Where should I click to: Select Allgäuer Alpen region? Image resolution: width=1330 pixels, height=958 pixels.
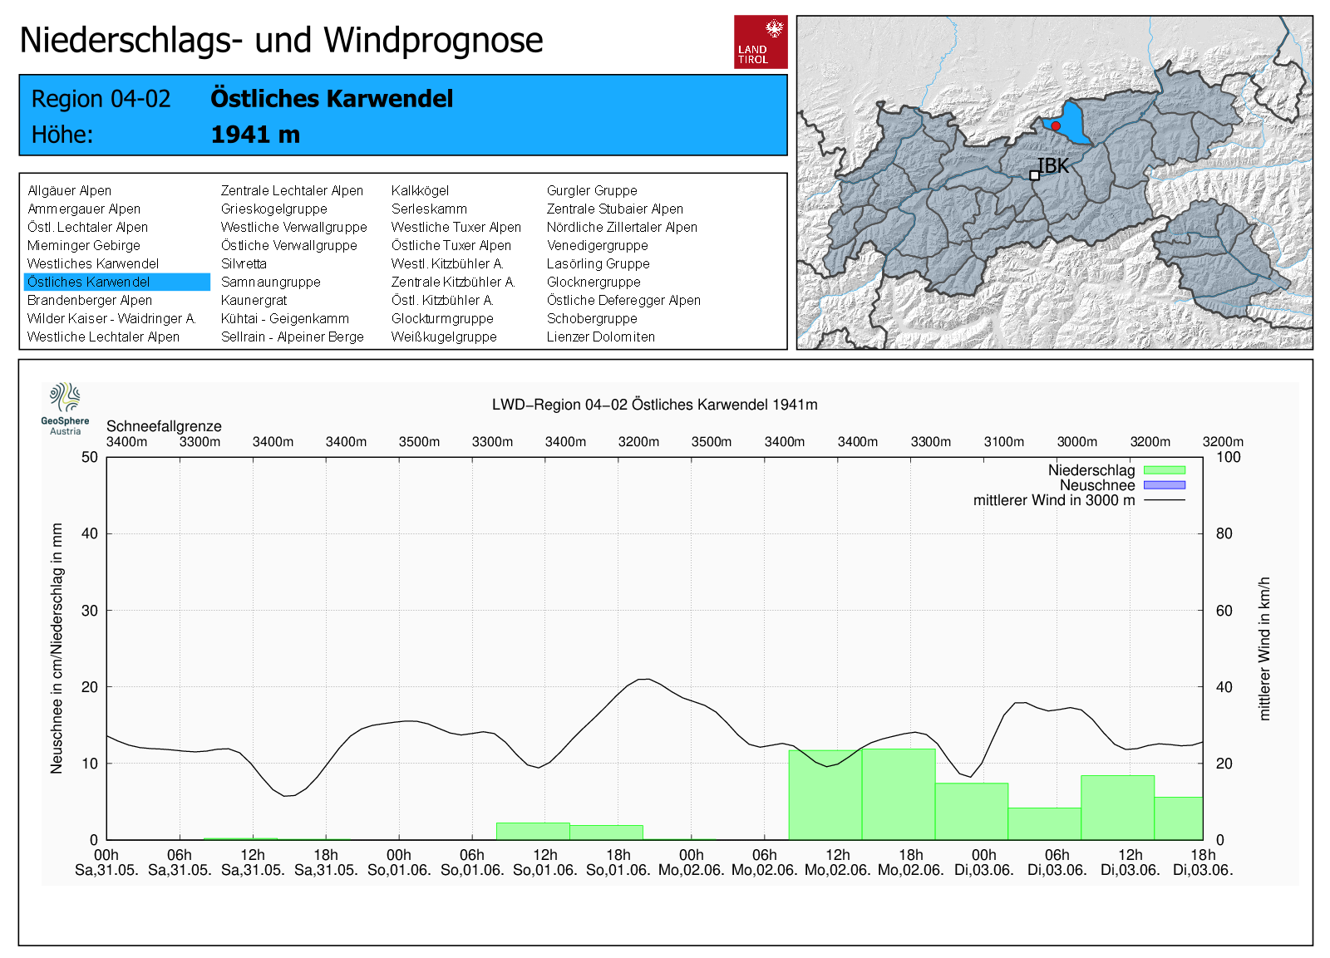(69, 190)
